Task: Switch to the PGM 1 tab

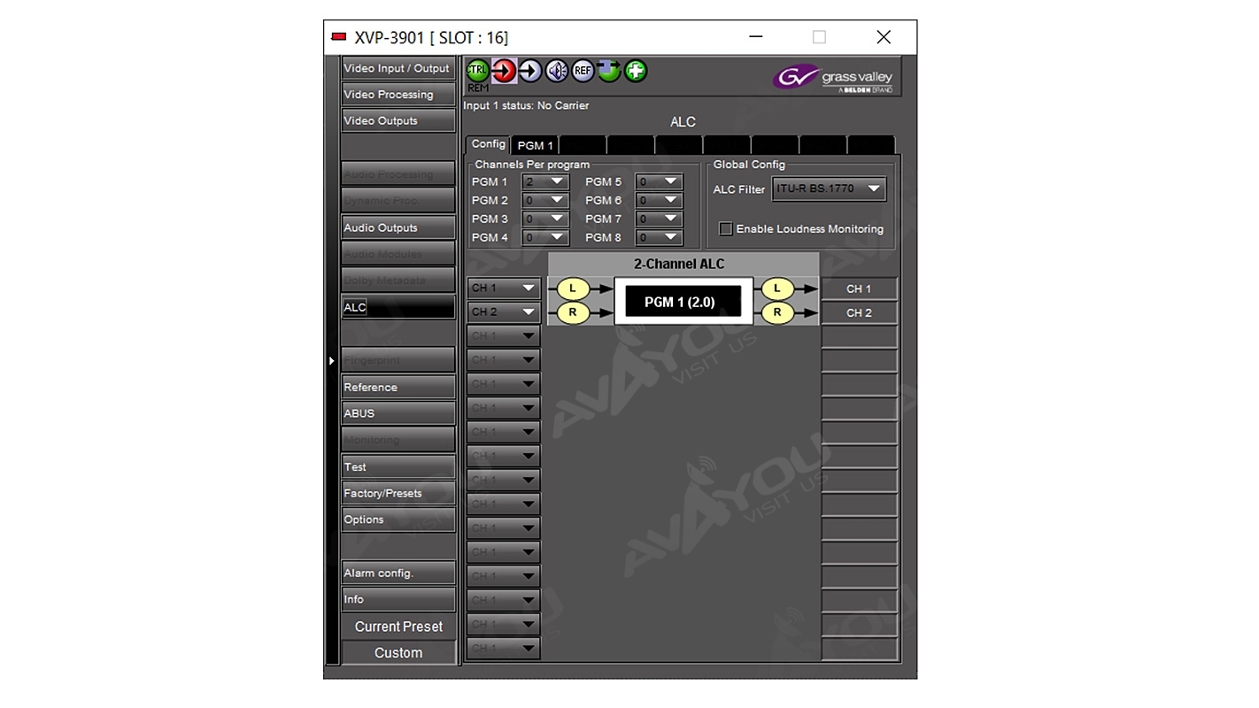Action: [535, 145]
